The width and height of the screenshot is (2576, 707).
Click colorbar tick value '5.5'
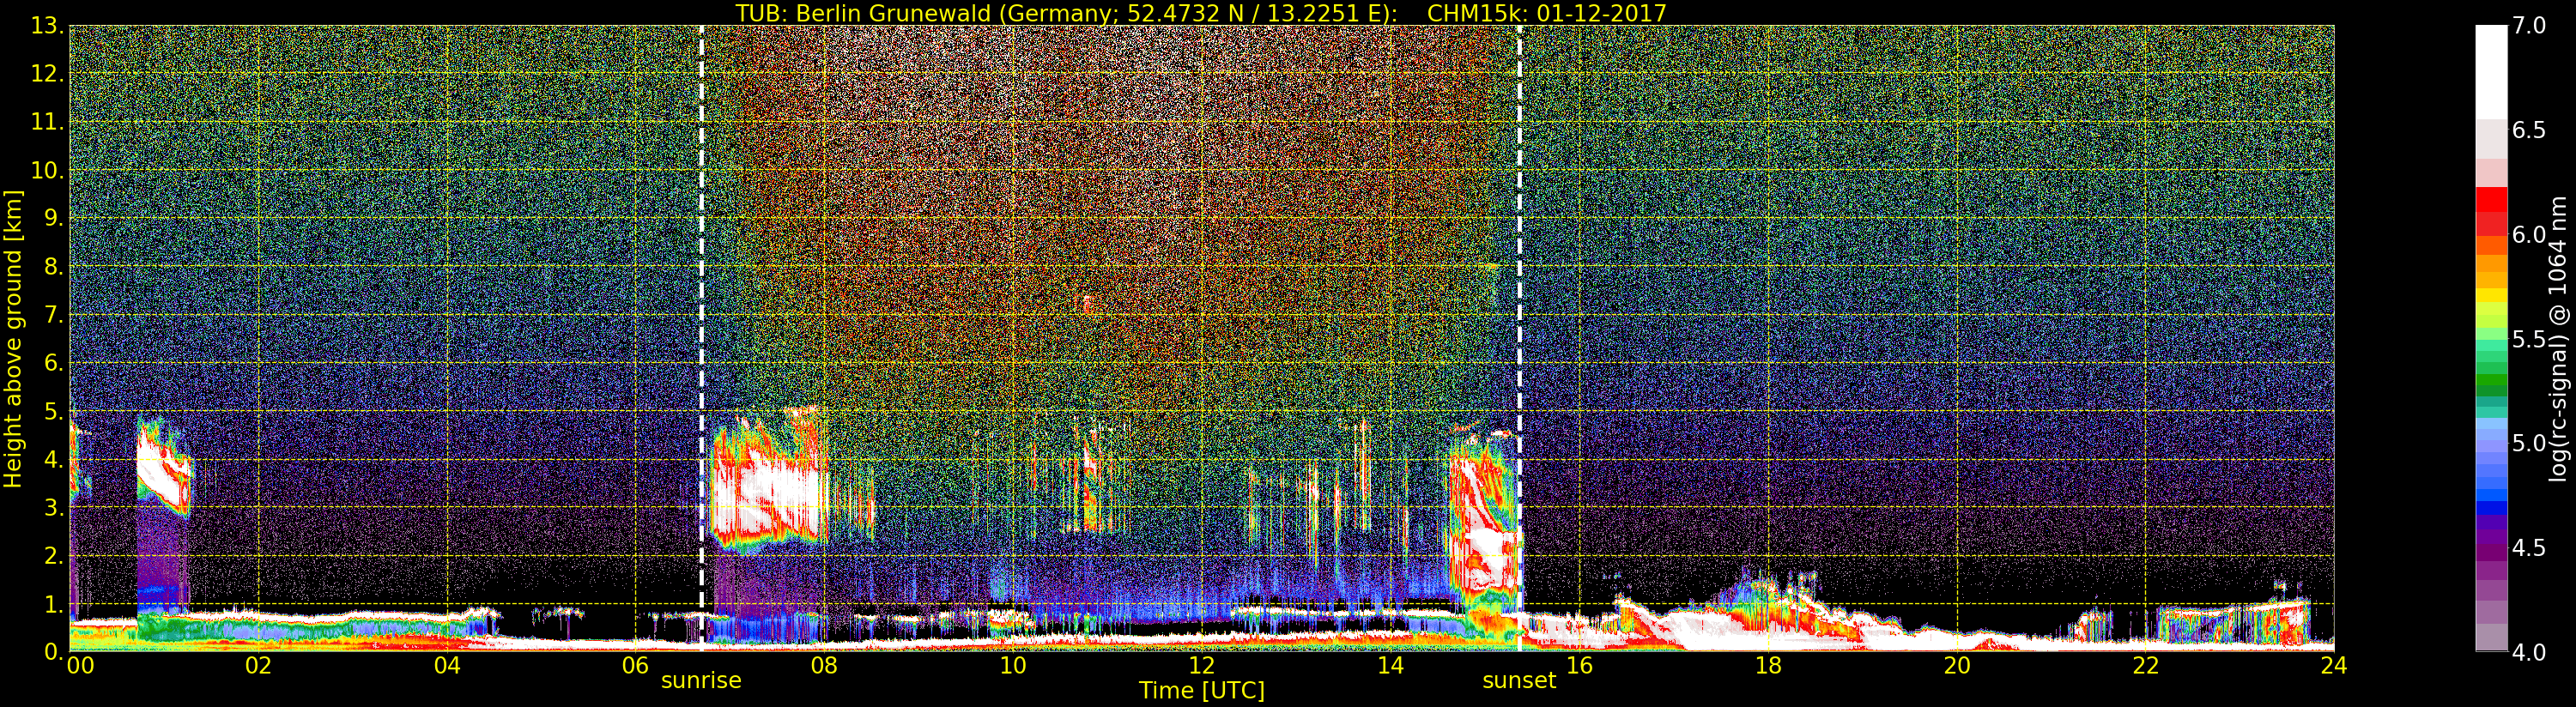pos(2529,339)
